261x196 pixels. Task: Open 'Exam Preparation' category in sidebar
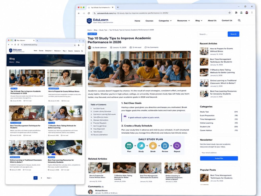click(x=207, y=116)
